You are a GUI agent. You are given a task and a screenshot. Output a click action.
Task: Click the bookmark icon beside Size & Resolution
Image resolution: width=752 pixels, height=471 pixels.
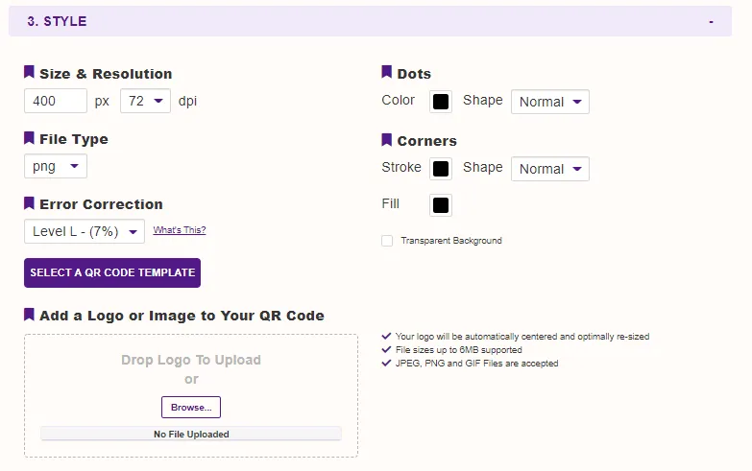pos(29,72)
